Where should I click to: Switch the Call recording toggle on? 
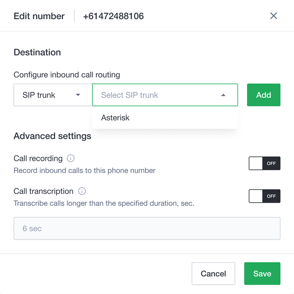(264, 163)
